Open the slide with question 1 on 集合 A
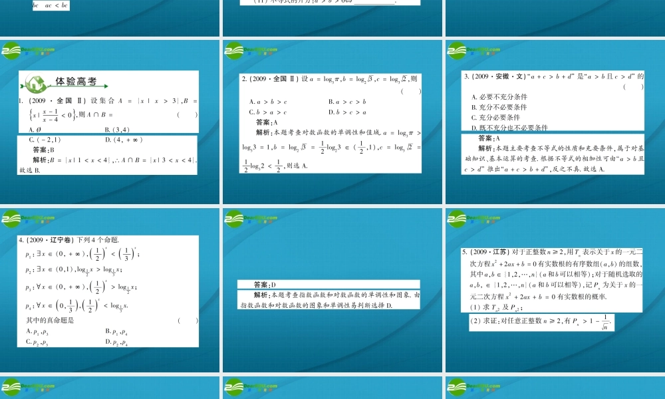The height and width of the screenshot is (399, 665). 110,122
